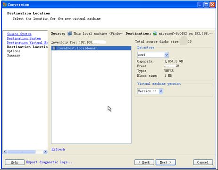Click the Refresh link under inventory
Screen dimensions: 218x170
pyautogui.click(x=58, y=149)
